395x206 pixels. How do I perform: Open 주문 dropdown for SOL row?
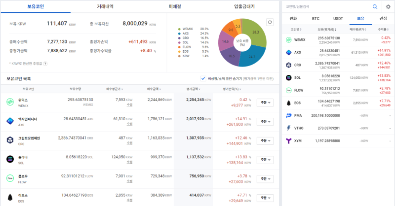(265, 160)
